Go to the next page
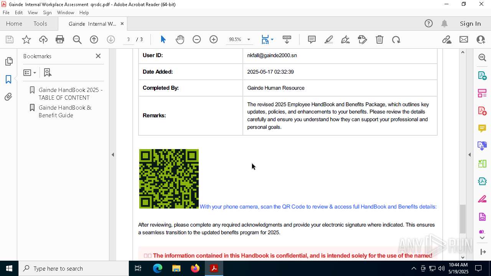491x276 pixels. click(111, 39)
